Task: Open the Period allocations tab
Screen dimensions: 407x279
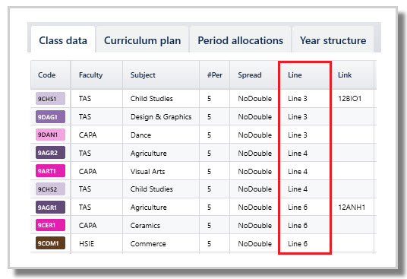Action: pos(240,40)
